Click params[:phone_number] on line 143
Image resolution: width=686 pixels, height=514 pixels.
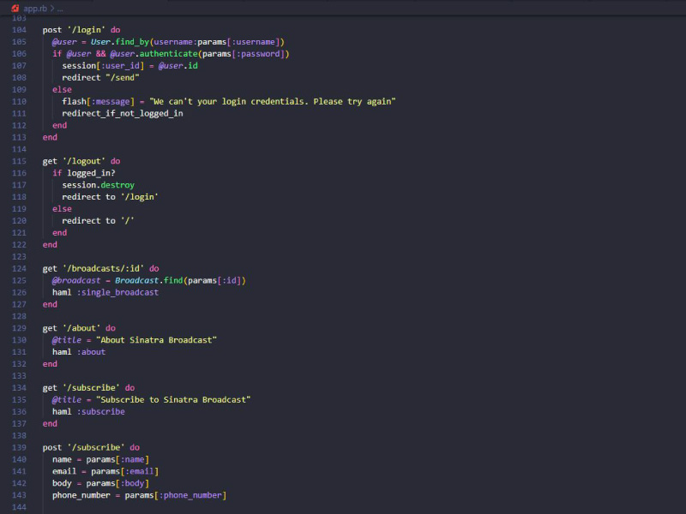[176, 495]
